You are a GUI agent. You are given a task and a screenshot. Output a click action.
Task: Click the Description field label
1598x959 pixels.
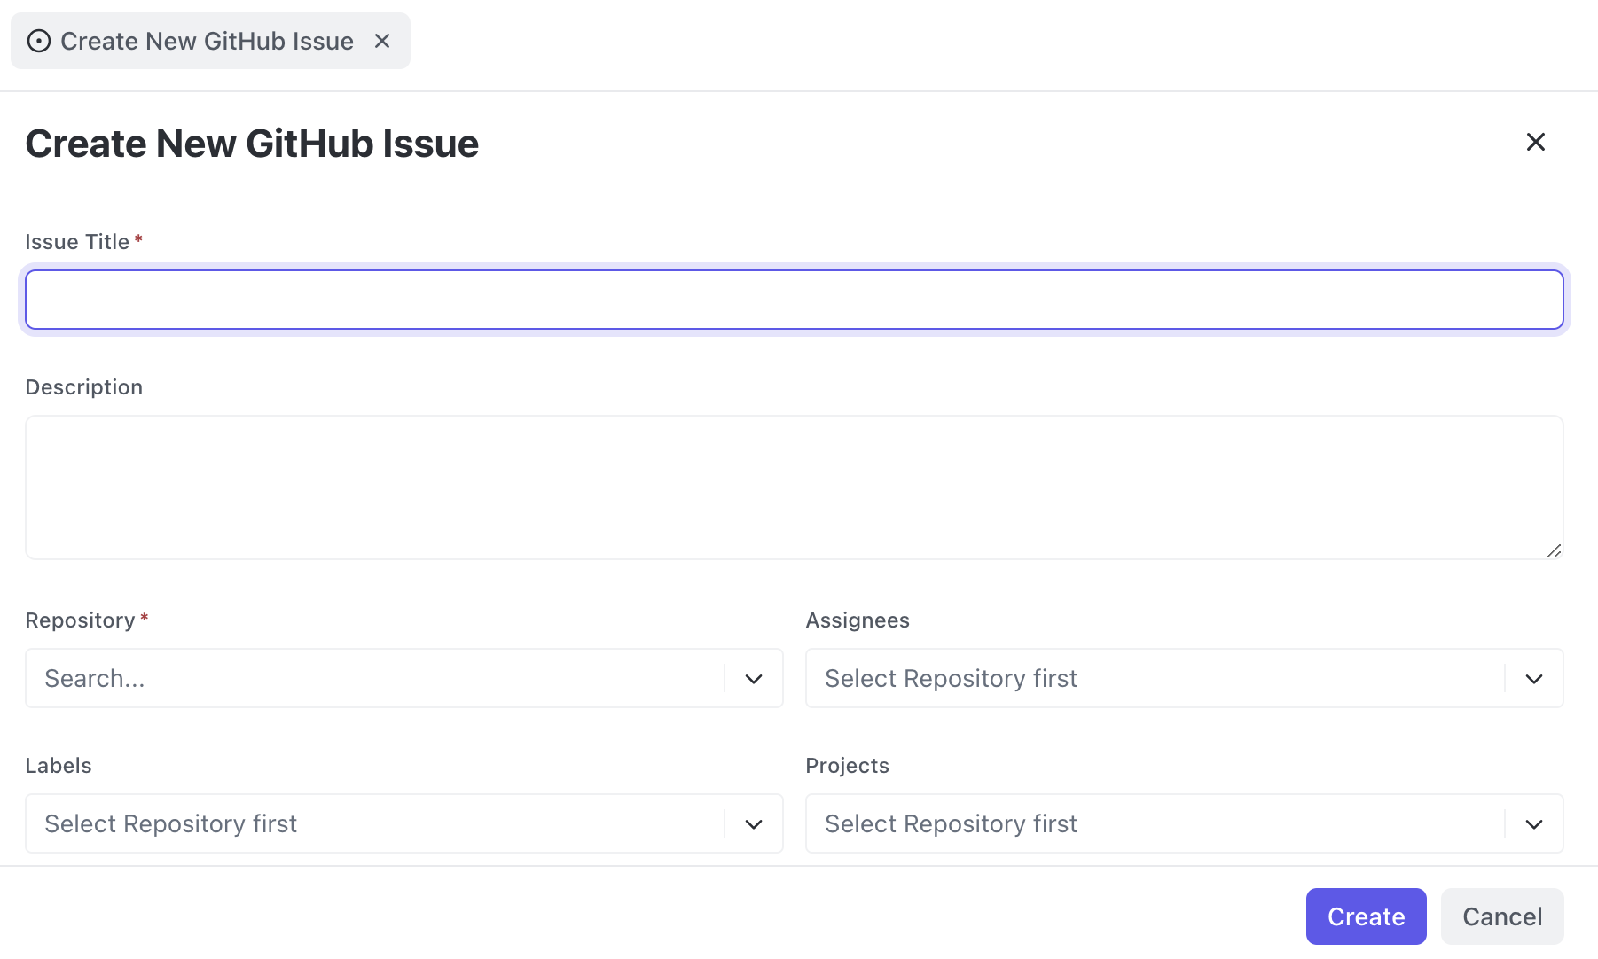[84, 387]
